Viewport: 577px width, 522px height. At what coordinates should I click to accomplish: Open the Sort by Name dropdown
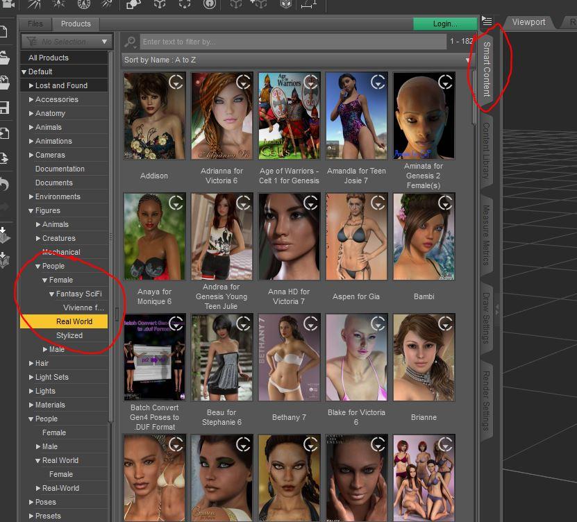(297, 60)
